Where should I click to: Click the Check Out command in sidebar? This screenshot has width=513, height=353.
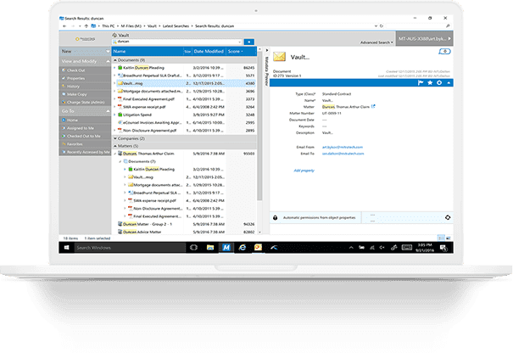click(x=76, y=70)
